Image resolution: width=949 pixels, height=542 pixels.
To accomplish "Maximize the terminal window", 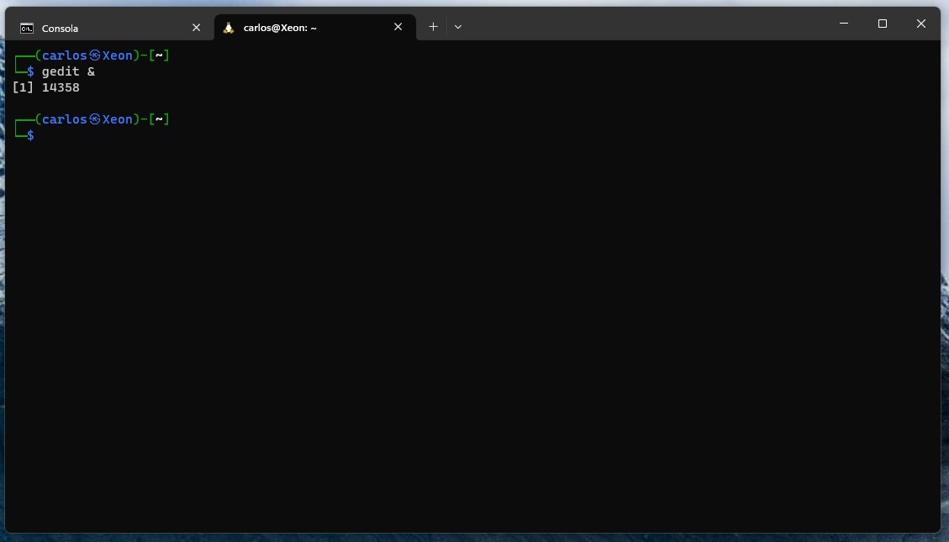I will coord(883,24).
